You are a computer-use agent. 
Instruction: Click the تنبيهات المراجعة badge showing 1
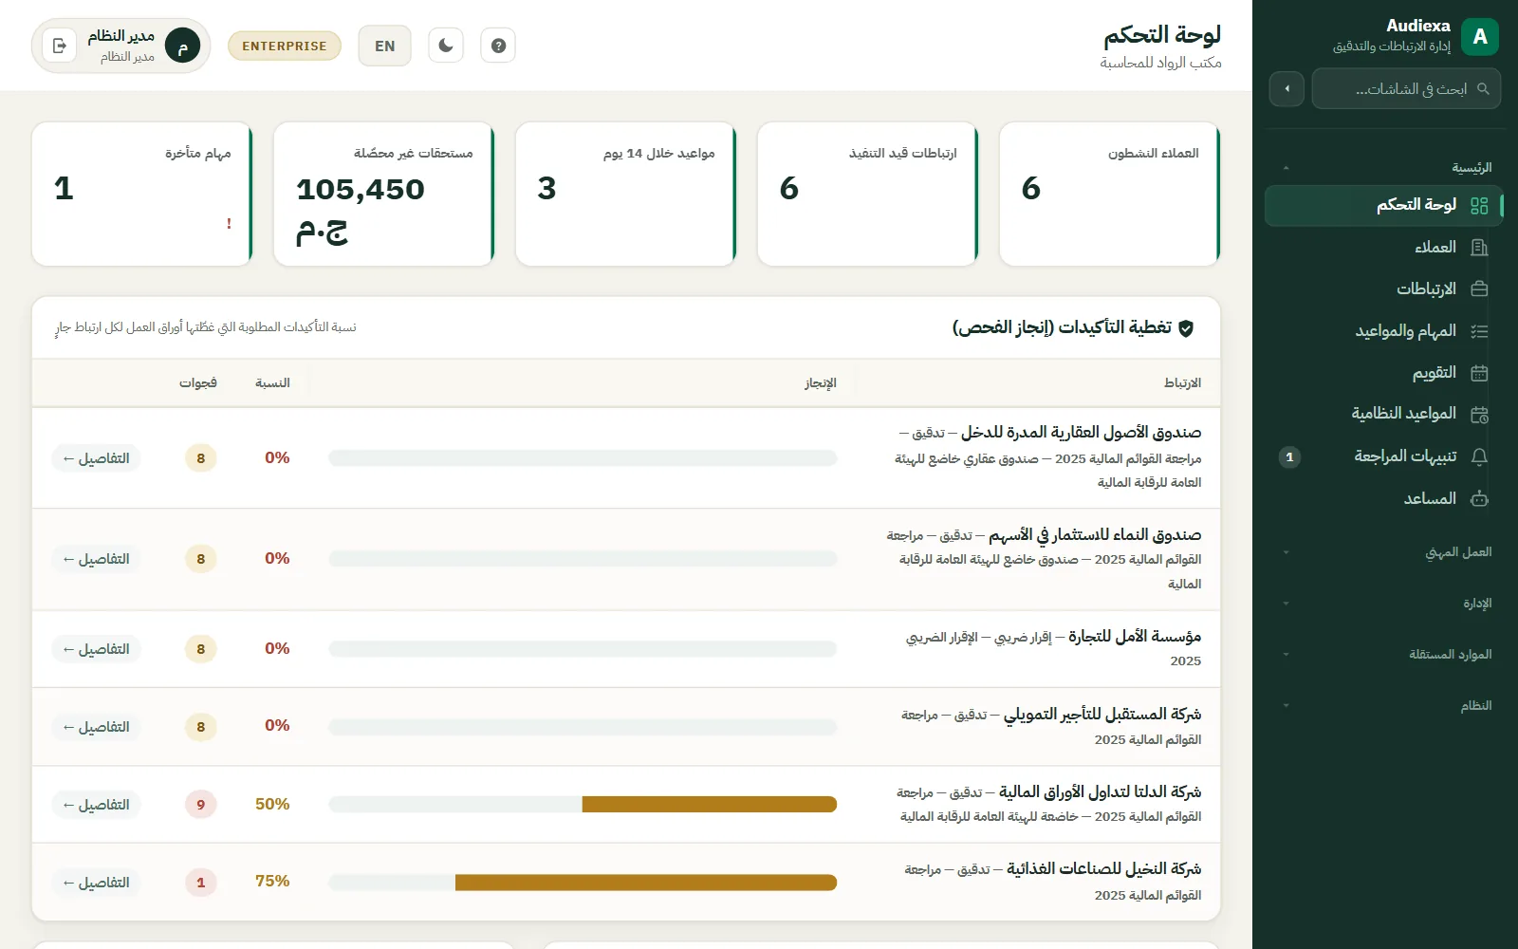1289,456
